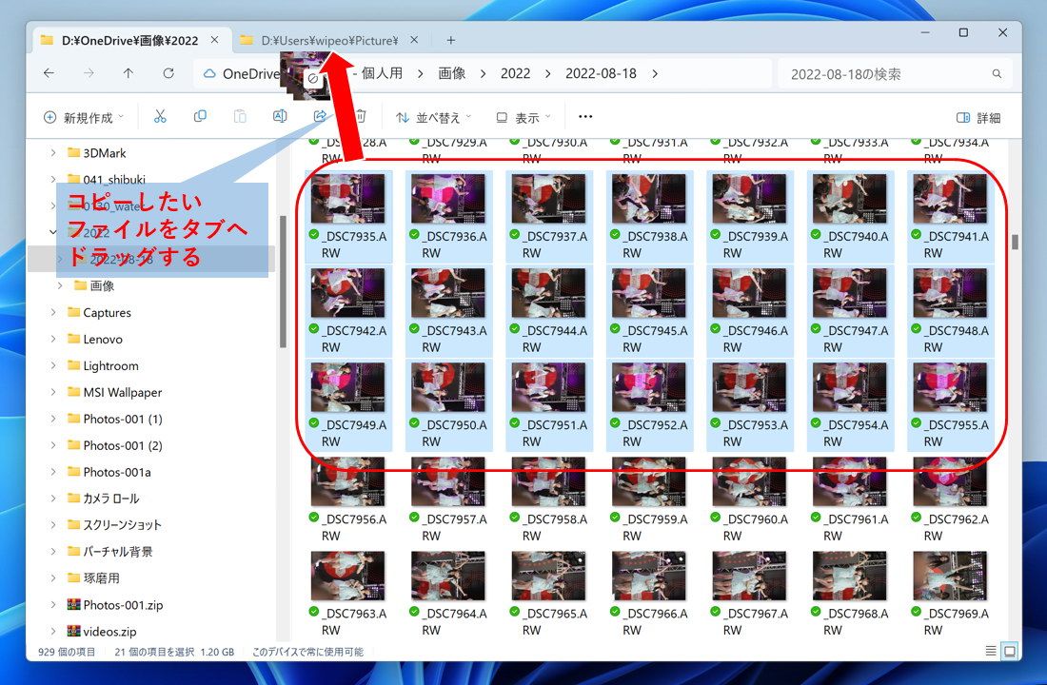The height and width of the screenshot is (685, 1047).
Task: Click the rename icon in toolbar
Action: pos(280,117)
